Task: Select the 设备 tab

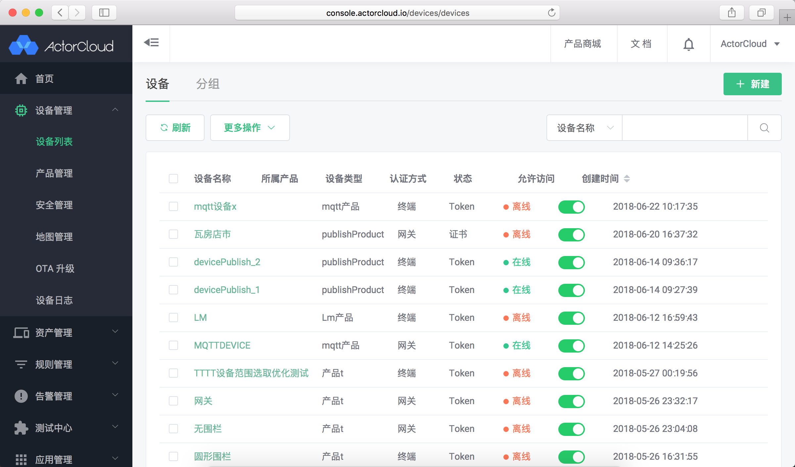Action: point(158,84)
